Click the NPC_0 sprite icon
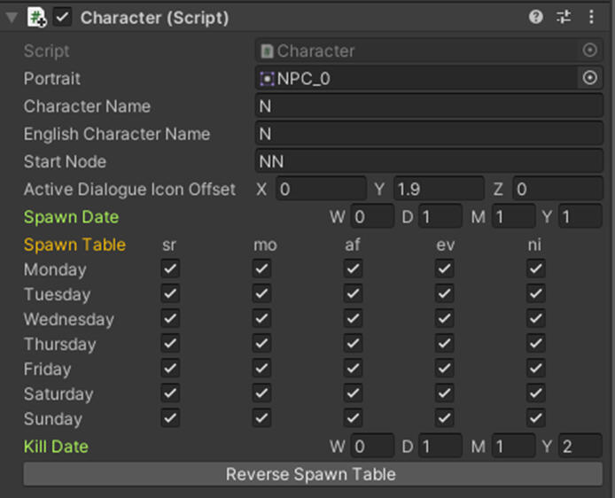 [267, 79]
